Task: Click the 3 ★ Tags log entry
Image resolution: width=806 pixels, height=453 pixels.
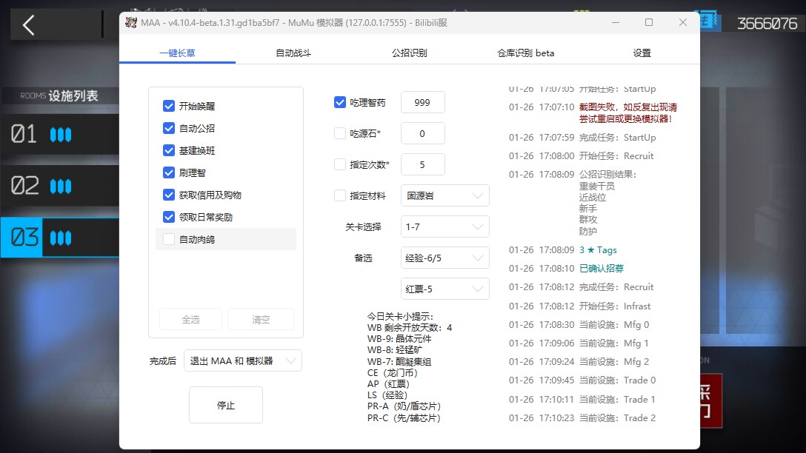Action: (598, 249)
